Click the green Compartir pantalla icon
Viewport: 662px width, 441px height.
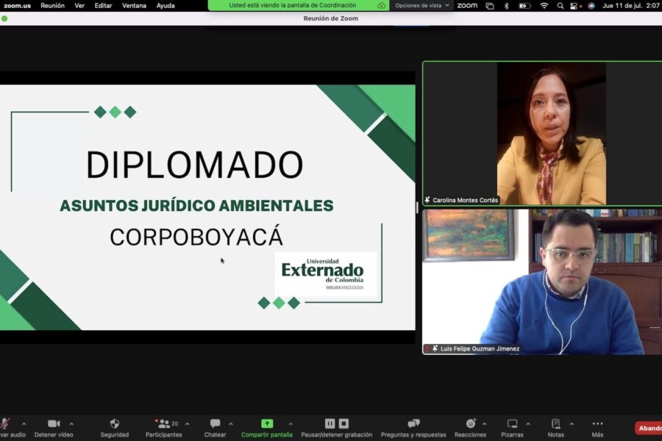tap(267, 424)
